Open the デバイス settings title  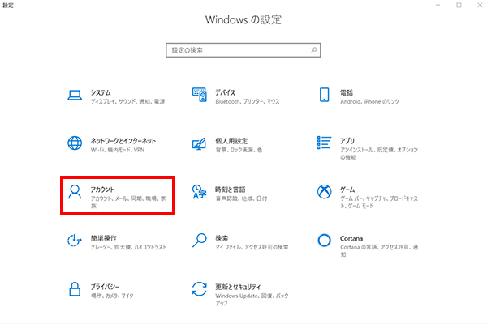[225, 92]
